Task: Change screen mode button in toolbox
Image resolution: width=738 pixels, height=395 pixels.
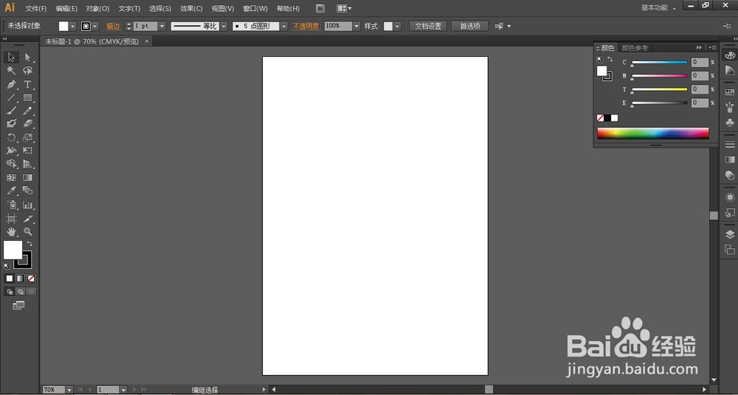Action: 18,306
